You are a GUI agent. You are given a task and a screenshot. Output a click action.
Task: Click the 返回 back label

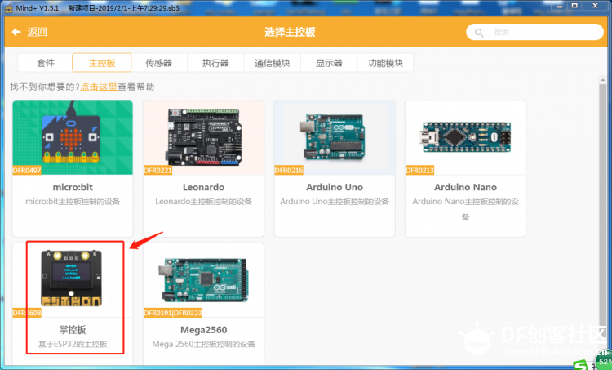38,32
